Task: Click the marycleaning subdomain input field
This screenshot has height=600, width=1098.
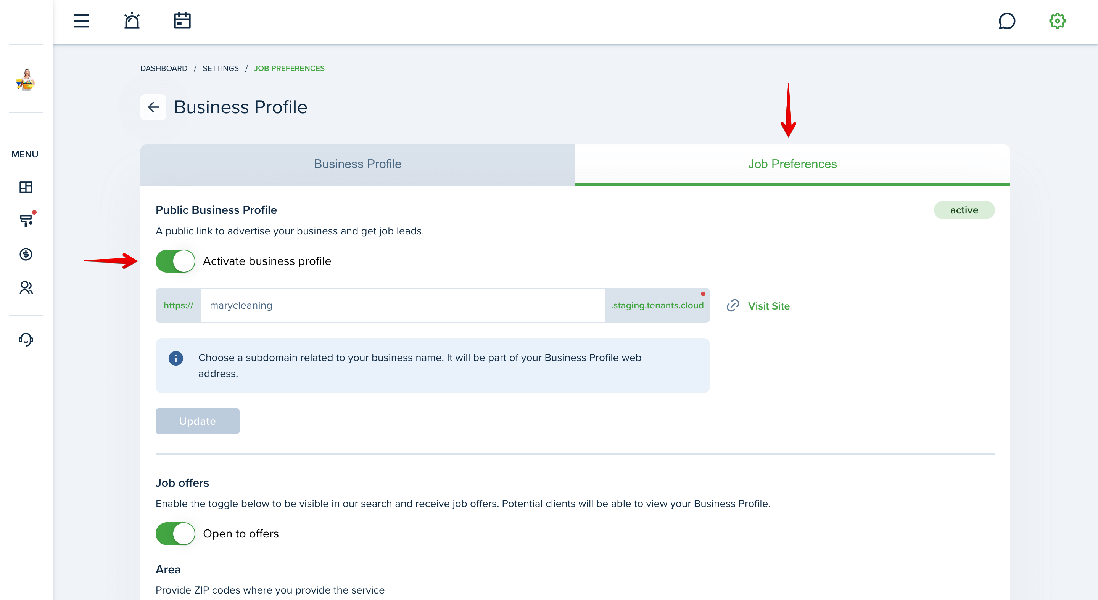Action: (x=403, y=305)
